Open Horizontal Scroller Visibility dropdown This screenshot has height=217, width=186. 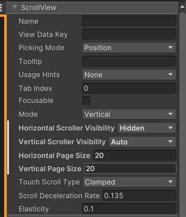coord(147,128)
